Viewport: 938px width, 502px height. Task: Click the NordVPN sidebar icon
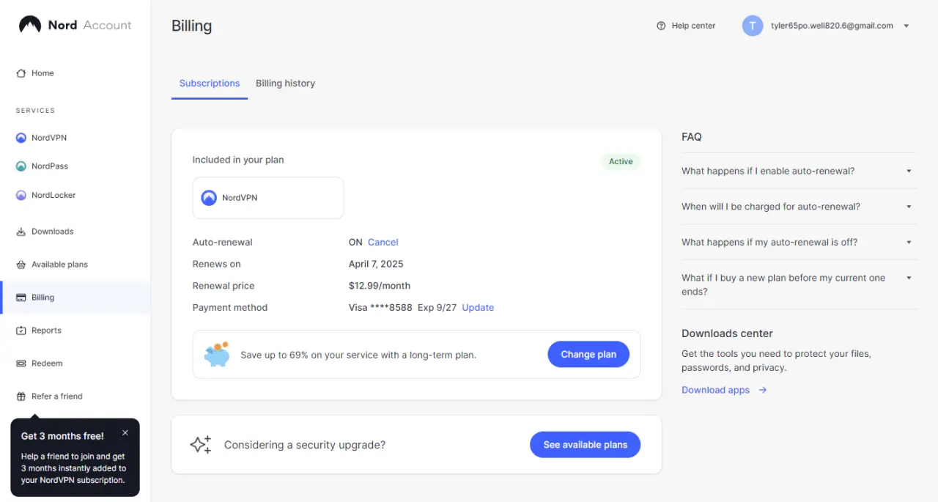pyautogui.click(x=21, y=138)
